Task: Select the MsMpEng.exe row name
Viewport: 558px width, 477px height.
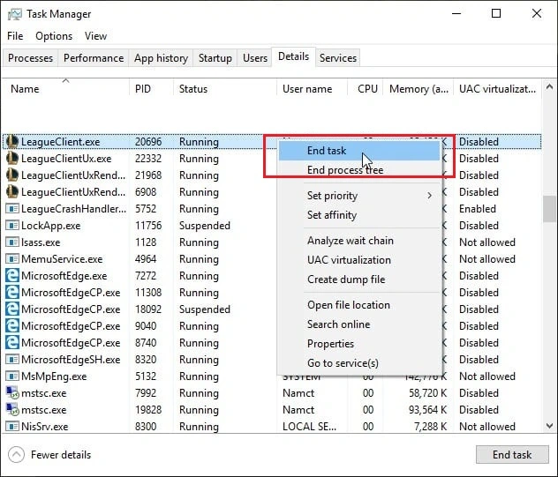Action: point(54,376)
